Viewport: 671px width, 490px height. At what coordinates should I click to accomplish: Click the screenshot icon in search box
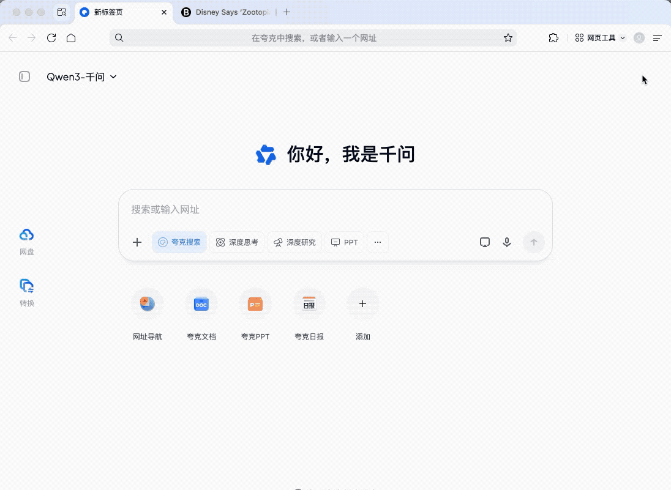coord(484,242)
